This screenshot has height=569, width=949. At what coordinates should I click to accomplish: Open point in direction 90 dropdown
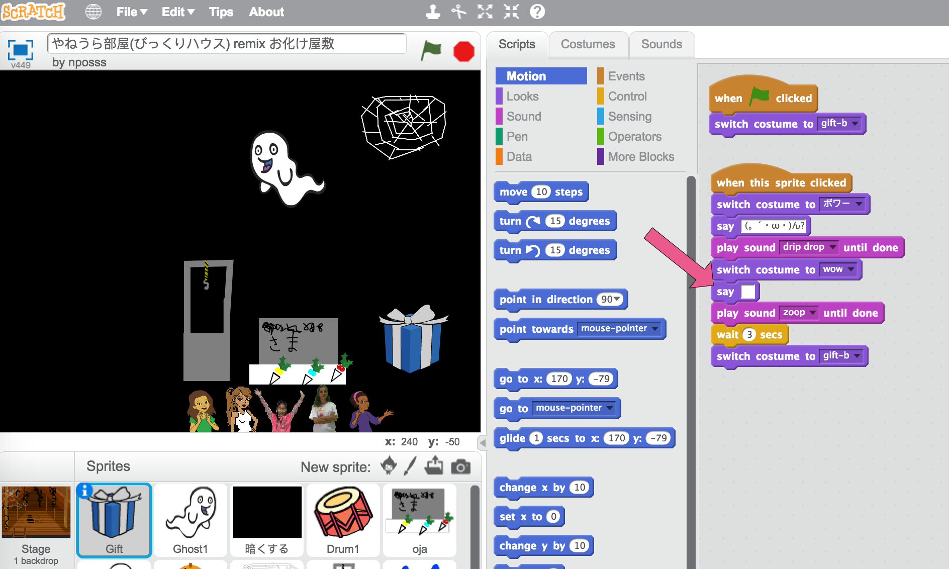617,299
